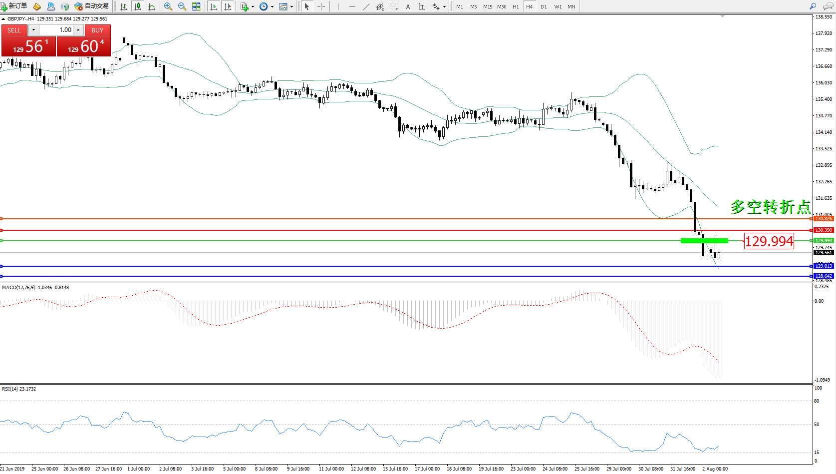Switch to the D1 timeframe
This screenshot has height=474, width=836.
pos(544,6)
